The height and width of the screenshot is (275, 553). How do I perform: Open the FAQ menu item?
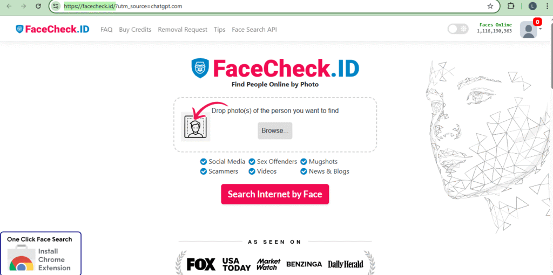tap(106, 30)
